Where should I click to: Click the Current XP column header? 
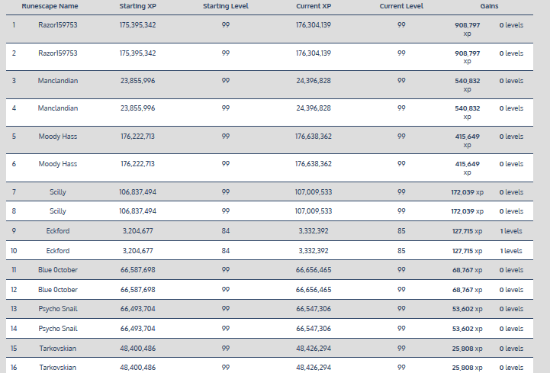(x=313, y=6)
